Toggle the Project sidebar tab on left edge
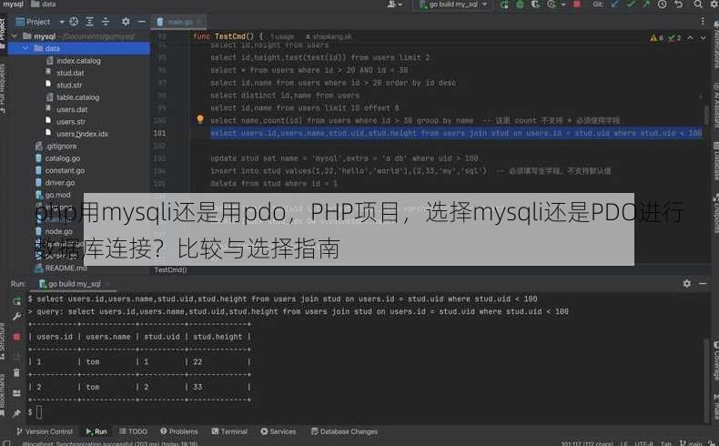719x446 pixels. click(4, 33)
